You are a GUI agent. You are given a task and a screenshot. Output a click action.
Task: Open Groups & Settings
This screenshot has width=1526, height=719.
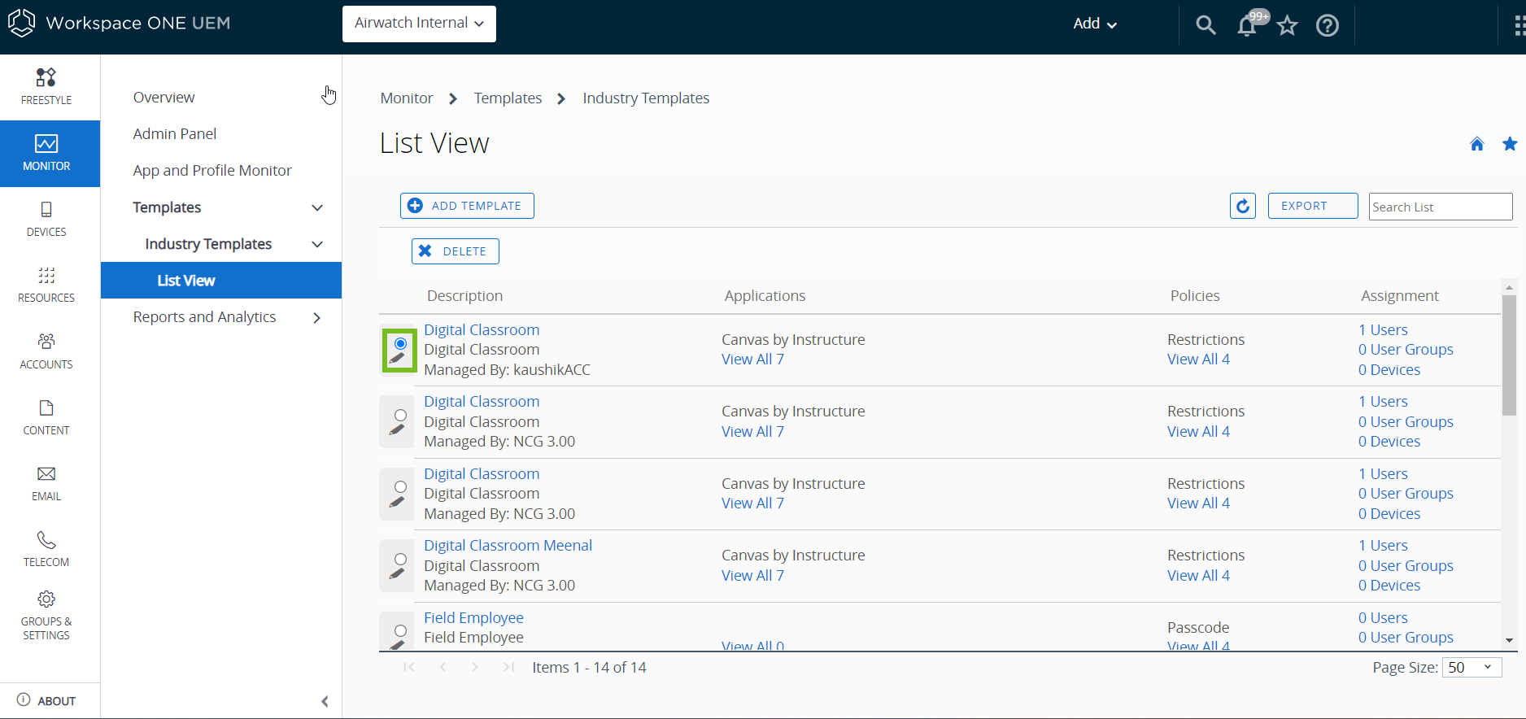(x=46, y=617)
